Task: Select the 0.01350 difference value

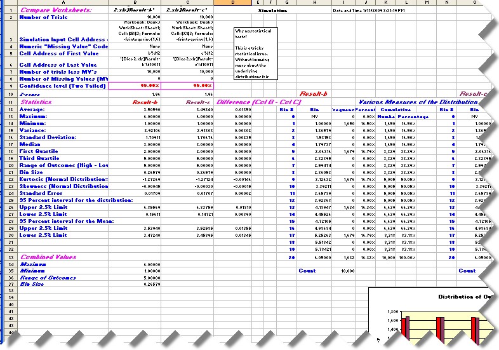Action: (243, 109)
